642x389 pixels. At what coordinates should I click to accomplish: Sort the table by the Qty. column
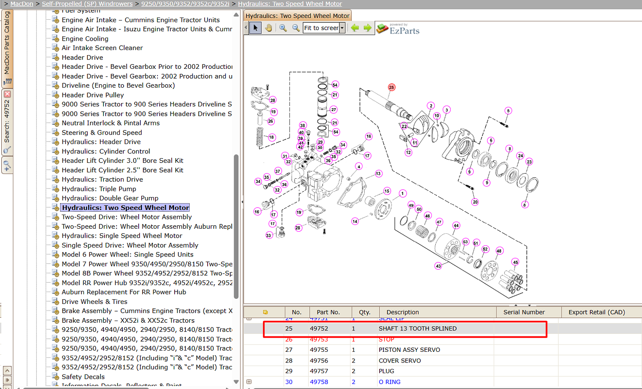click(365, 312)
